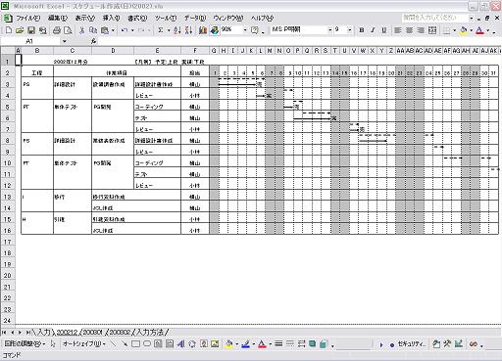Toggle Center alignment

pyautogui.click(x=409, y=30)
